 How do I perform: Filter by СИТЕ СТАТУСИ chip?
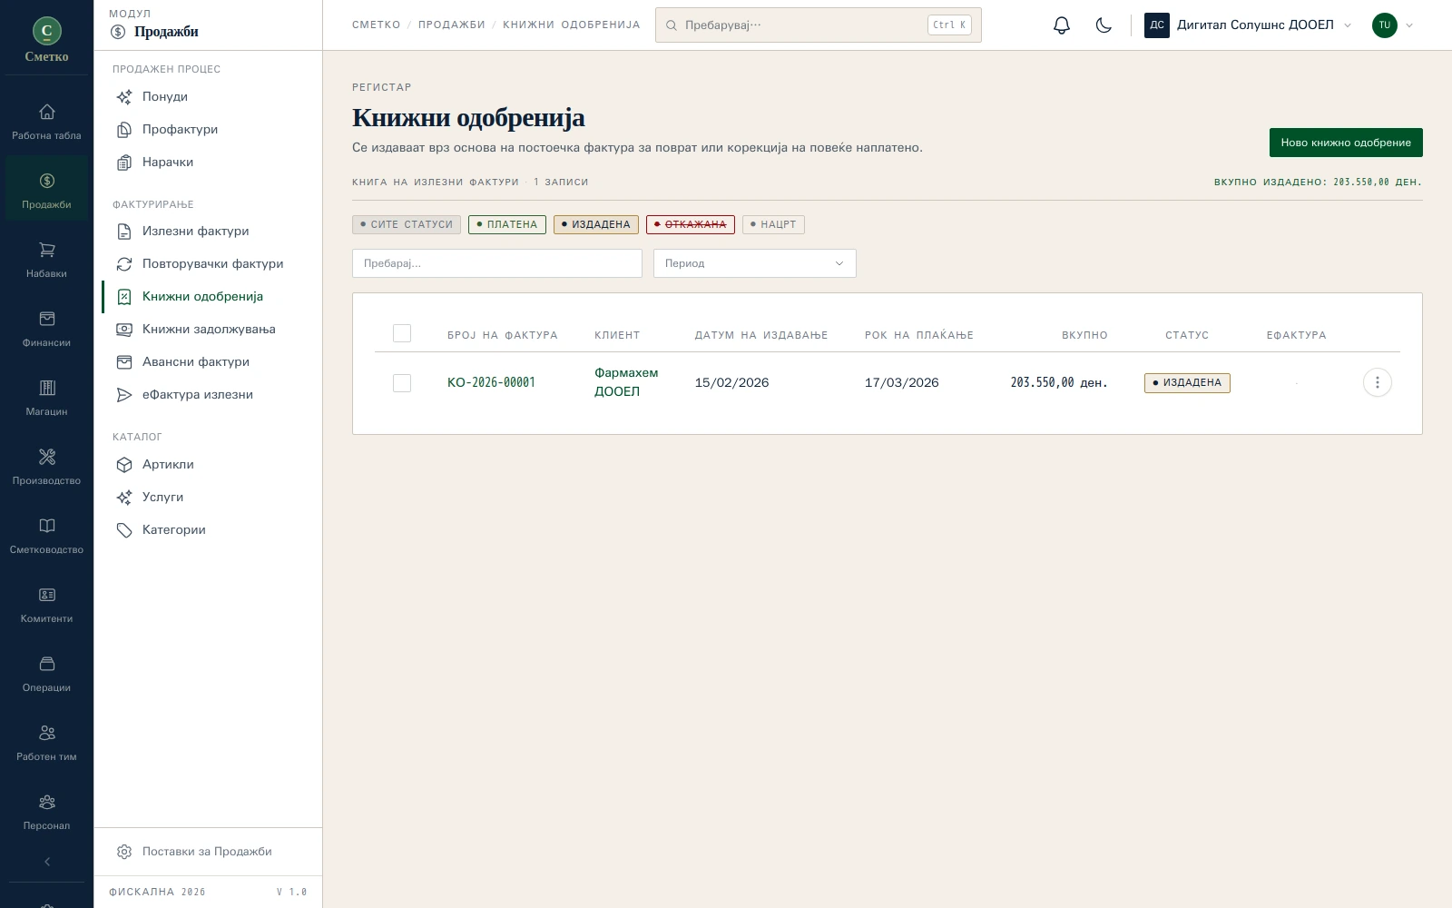(x=407, y=224)
